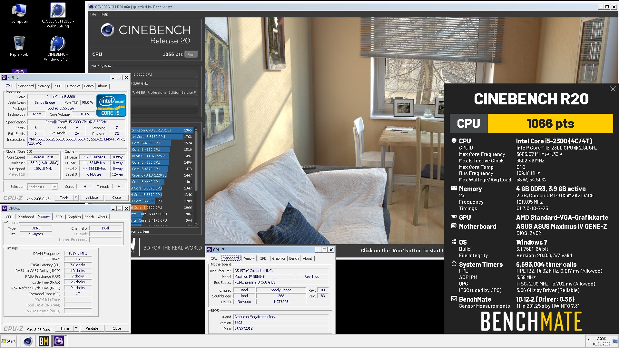
Task: Show hidden system tray icons arrow
Action: [x=588, y=341]
